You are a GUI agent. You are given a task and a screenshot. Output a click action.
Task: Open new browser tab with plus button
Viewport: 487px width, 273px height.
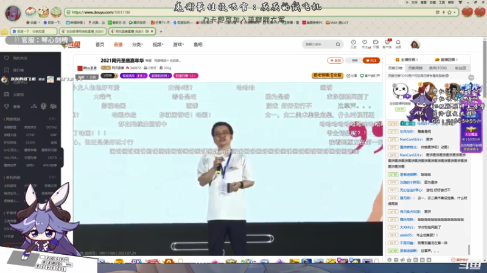coord(161,32)
